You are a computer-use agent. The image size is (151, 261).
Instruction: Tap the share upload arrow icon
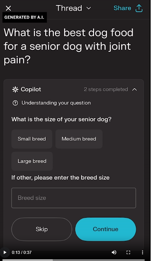pyautogui.click(x=139, y=8)
